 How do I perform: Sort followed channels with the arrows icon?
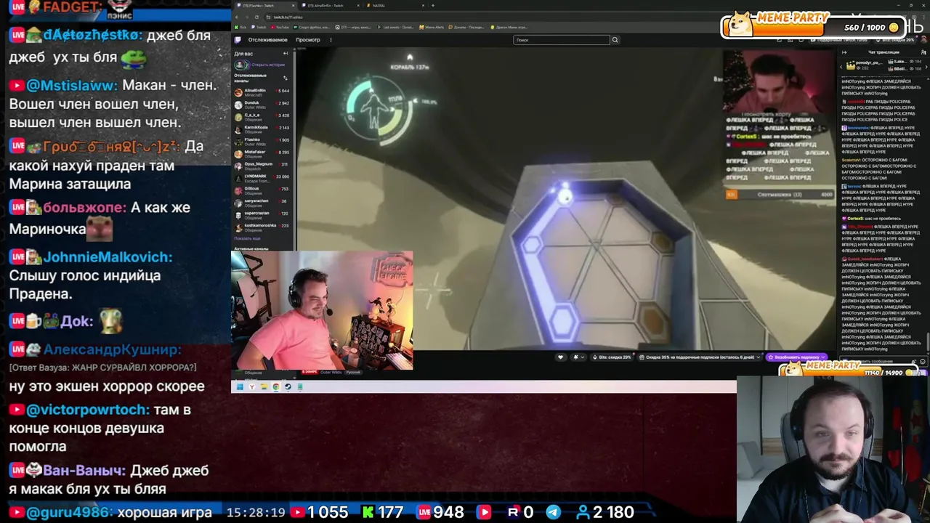(285, 78)
